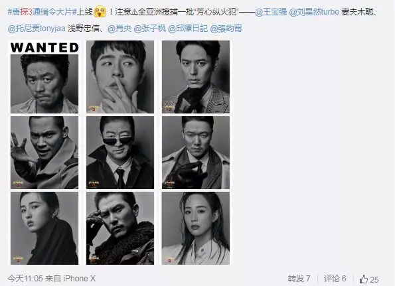
Task: Open the sunglasses man portrait
Action: click(120, 153)
